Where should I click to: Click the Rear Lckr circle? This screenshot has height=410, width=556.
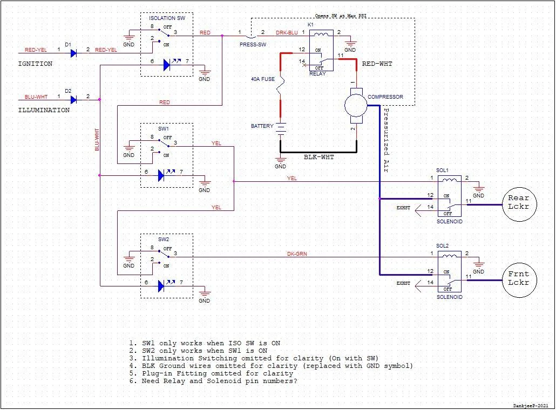(x=519, y=204)
